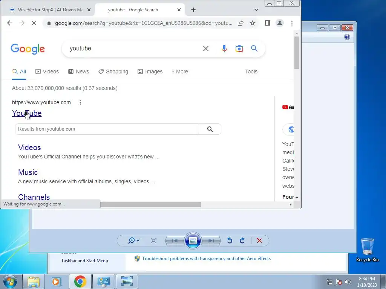Set photo to actual size
386x289 pixels.
pos(153,240)
